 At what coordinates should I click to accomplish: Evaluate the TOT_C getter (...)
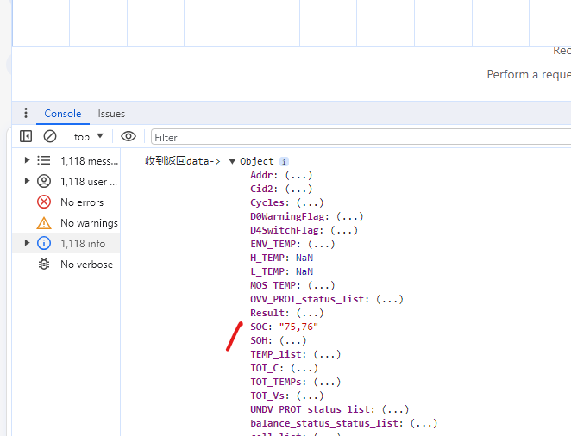pos(304,369)
